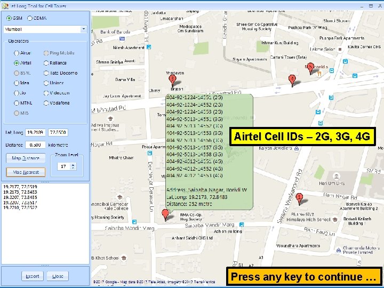Image resolution: width=384 pixels, height=288 pixels.
Task: Click cell ID 404-92-1224-14551 (2G)
Action: pos(195,98)
